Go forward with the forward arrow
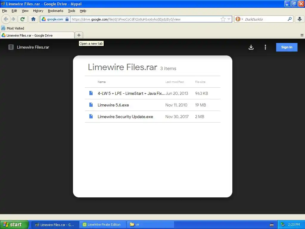Image resolution: width=305 pixels, height=229 pixels. pos(13,19)
